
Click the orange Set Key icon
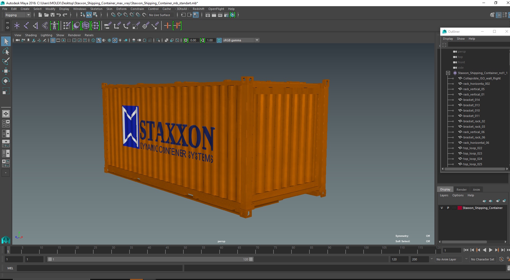click(167, 26)
